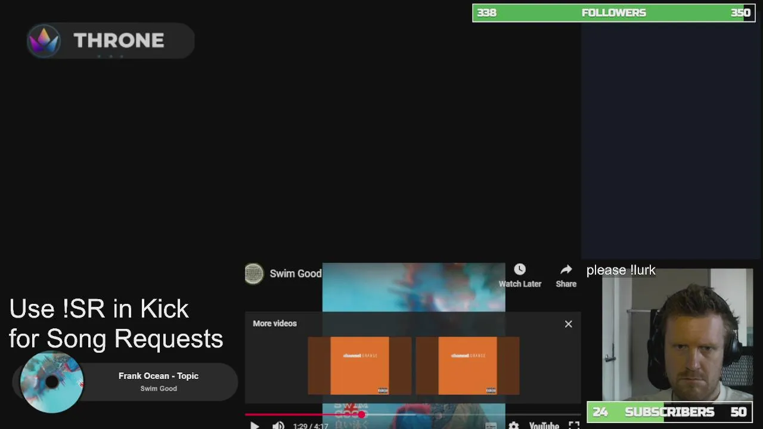Click the Share arrow icon
Screen dimensions: 763x429
566,270
